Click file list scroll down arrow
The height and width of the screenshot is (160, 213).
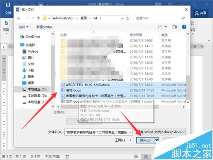pyautogui.click(x=188, y=102)
